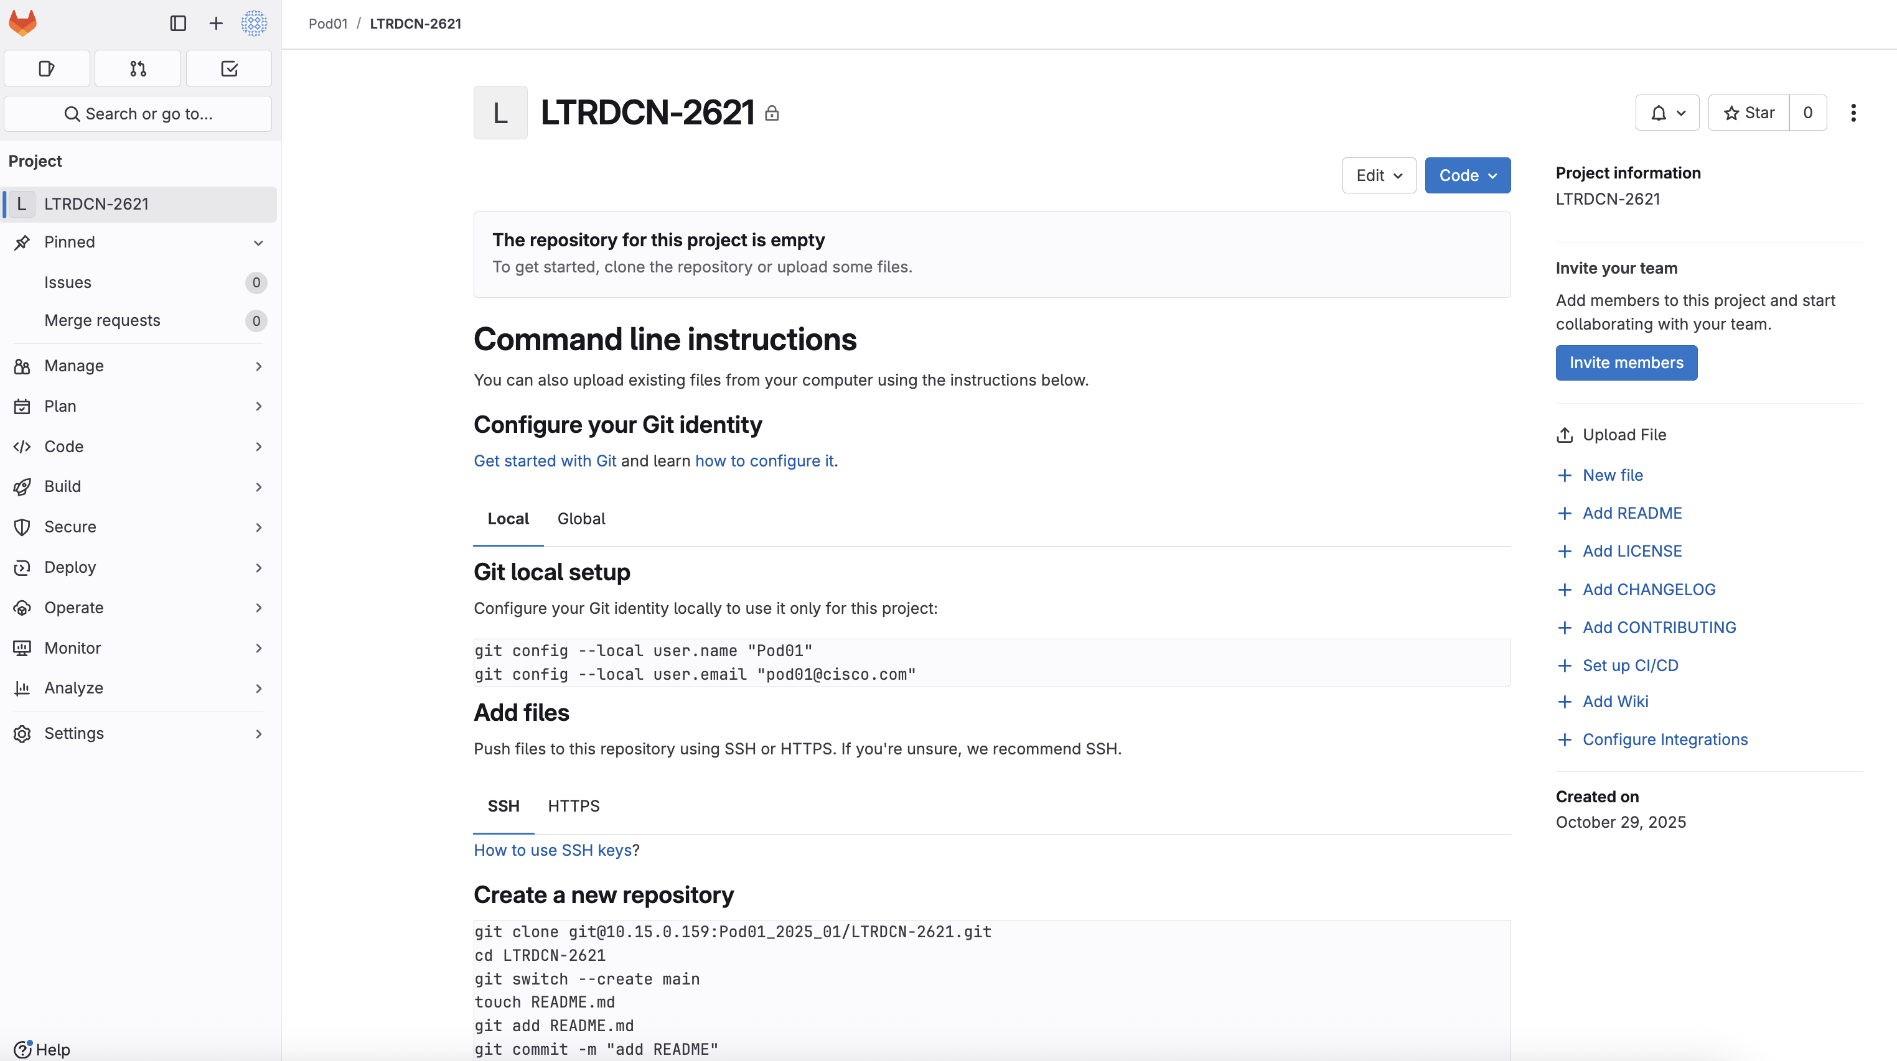Expand the Settings sidebar menu
Screen dimensions: 1897x1061
(138, 734)
